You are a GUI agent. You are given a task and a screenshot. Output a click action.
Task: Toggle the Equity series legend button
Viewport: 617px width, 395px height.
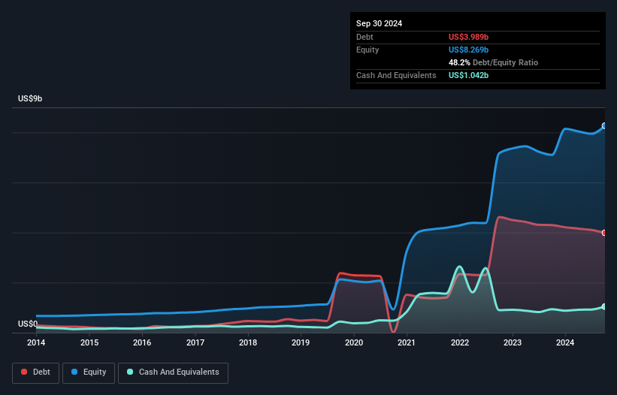coord(89,372)
